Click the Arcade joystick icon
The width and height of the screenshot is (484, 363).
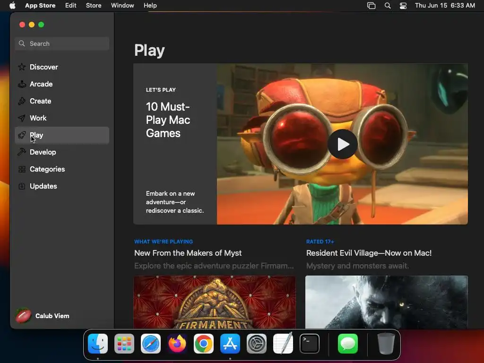pyautogui.click(x=22, y=84)
